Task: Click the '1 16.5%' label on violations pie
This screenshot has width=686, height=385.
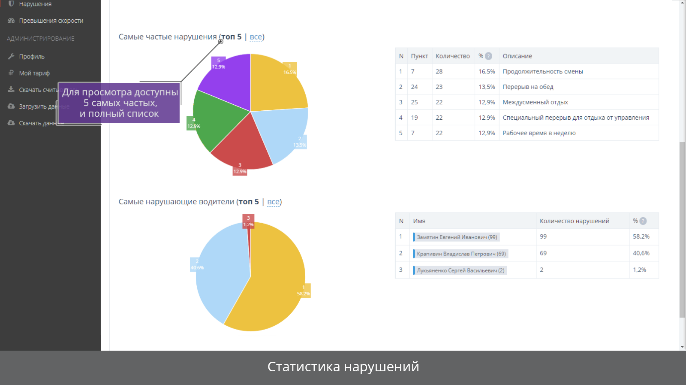Action: [290, 69]
